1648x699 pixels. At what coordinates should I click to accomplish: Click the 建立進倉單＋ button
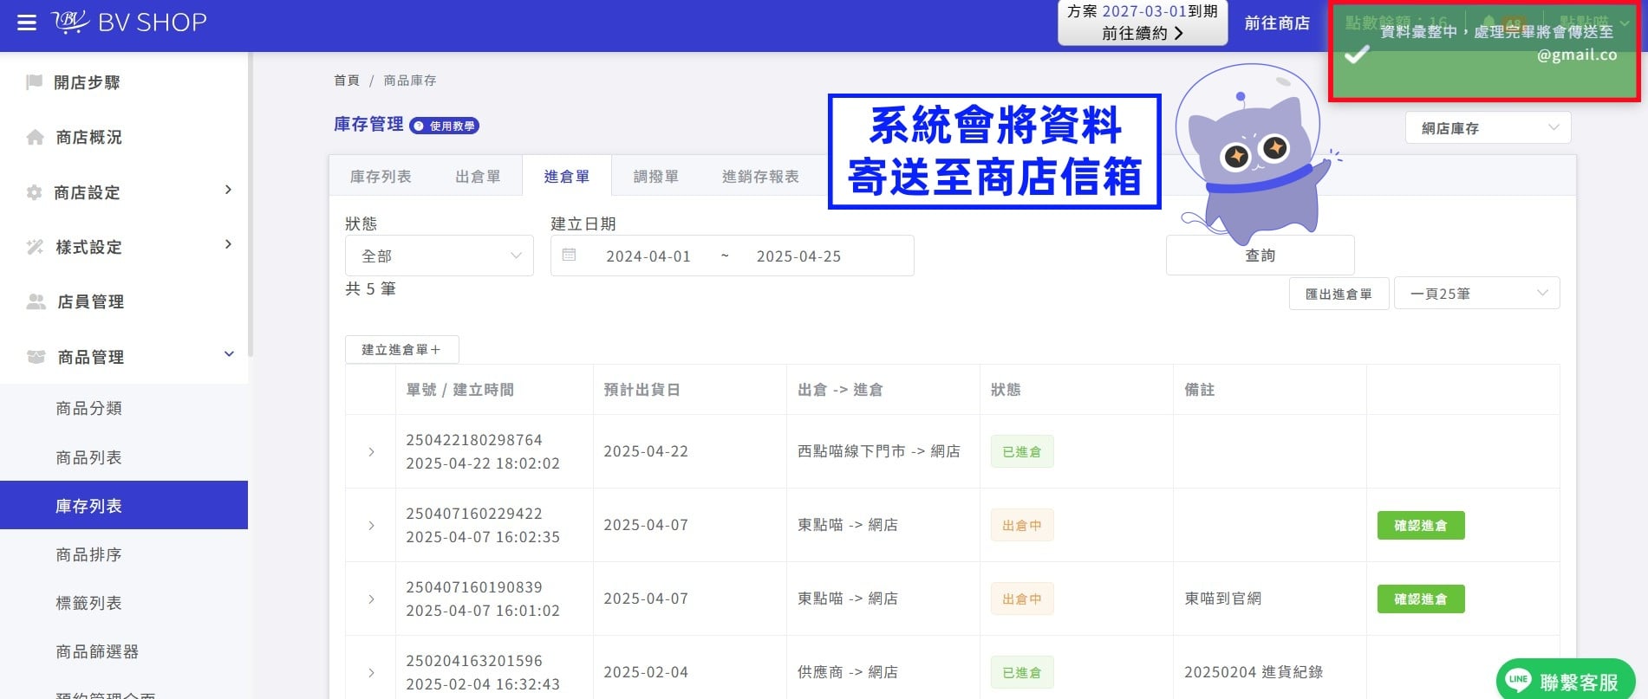(x=401, y=350)
